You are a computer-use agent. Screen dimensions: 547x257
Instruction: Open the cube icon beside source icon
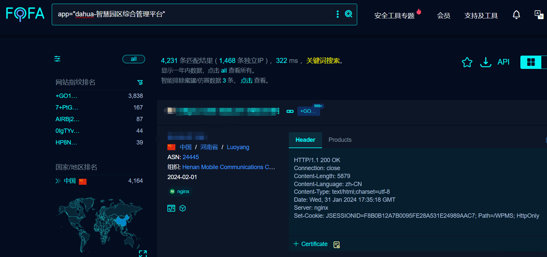(183, 208)
